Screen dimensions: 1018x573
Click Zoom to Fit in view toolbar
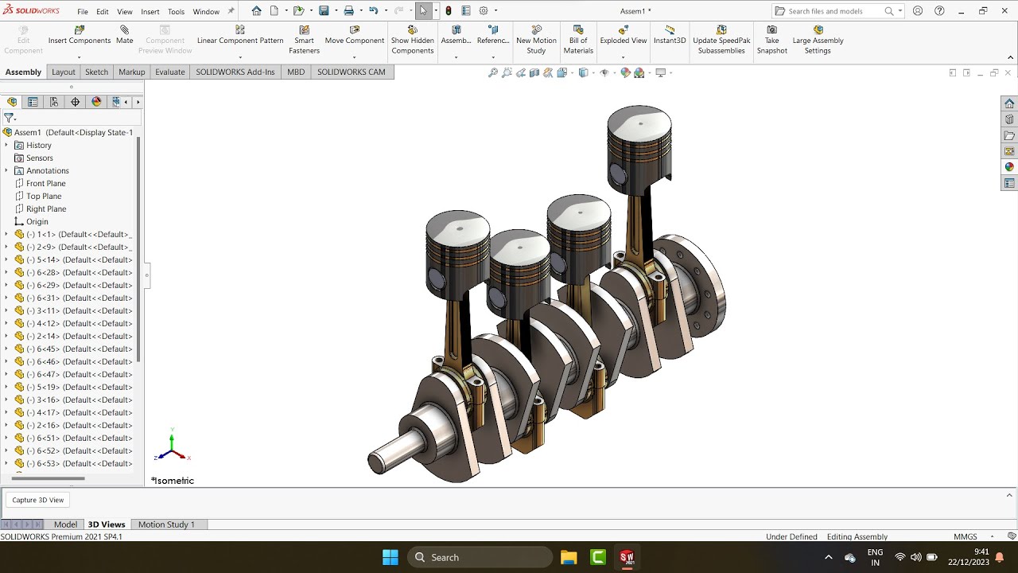click(x=493, y=72)
